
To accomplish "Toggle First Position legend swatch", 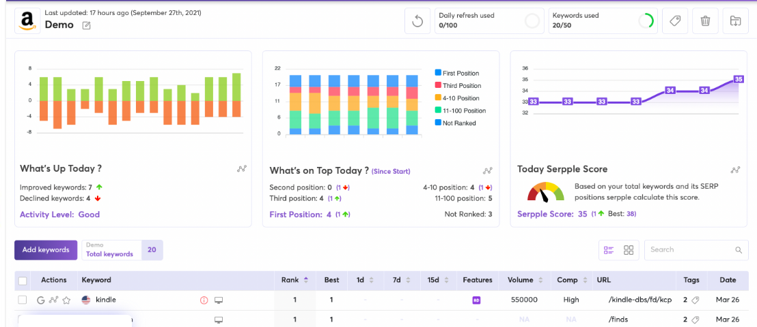I will (x=438, y=73).
